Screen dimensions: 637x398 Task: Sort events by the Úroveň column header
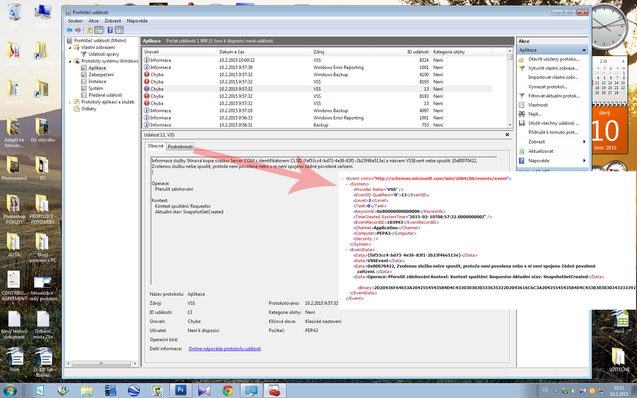[180, 52]
